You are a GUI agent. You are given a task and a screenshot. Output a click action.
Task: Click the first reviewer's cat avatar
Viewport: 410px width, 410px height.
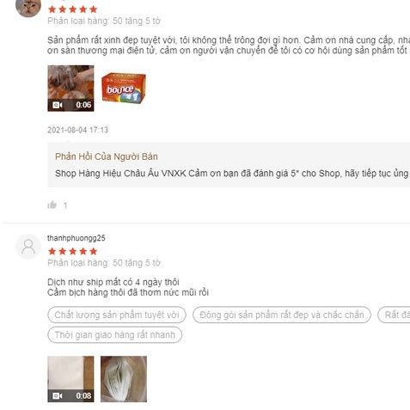pyautogui.click(x=28, y=8)
